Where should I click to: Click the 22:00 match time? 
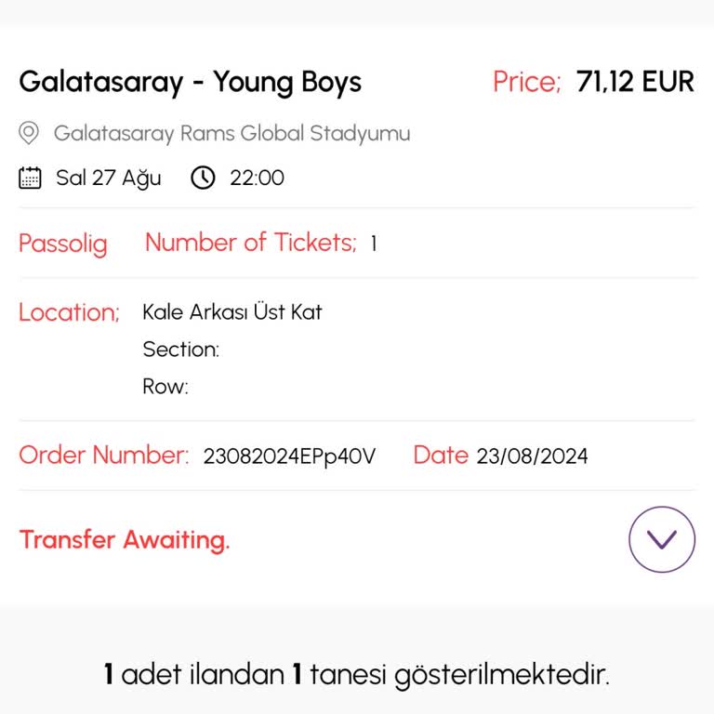pyautogui.click(x=257, y=178)
